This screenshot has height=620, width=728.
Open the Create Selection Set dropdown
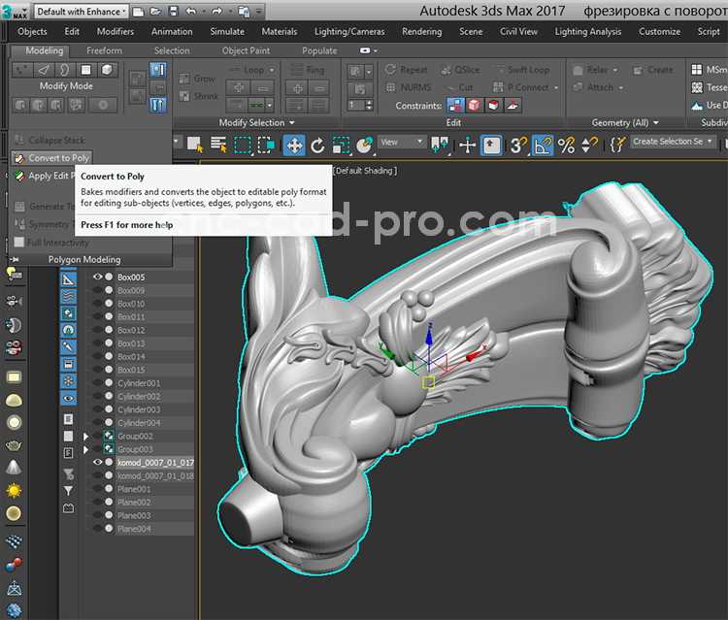click(673, 142)
